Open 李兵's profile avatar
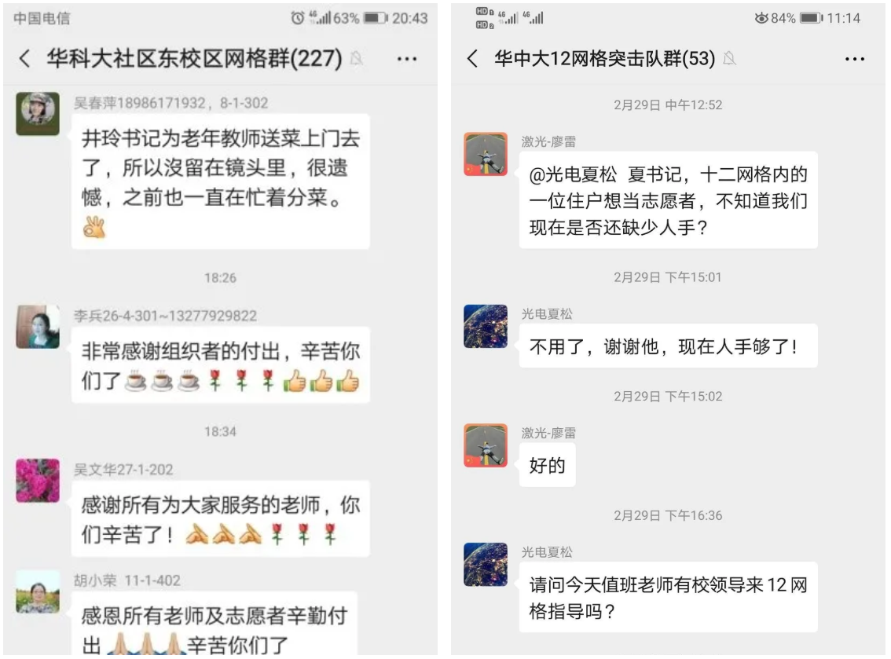This screenshot has height=659, width=891. pos(38,327)
